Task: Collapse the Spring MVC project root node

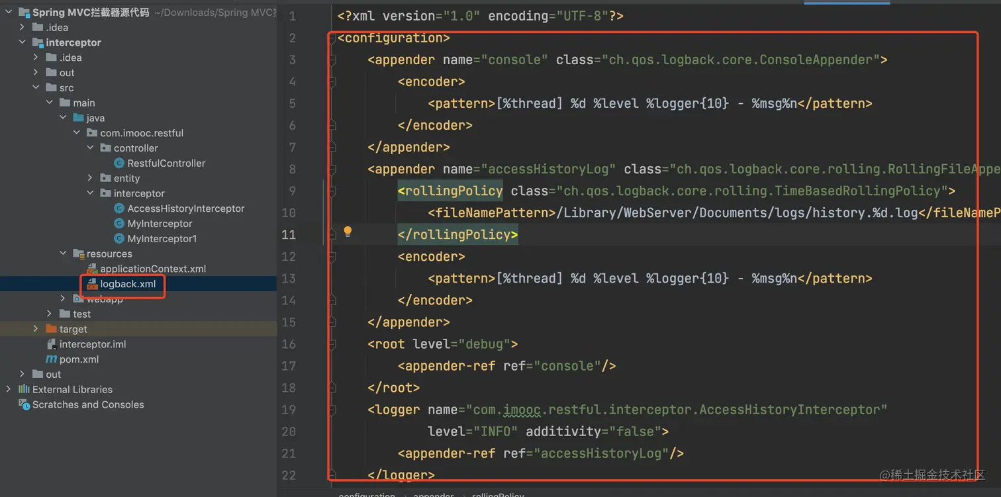Action: (x=9, y=13)
